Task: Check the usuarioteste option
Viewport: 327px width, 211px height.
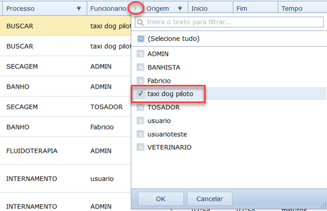Action: [x=141, y=134]
